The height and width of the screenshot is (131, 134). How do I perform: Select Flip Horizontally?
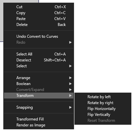pos(103,109)
